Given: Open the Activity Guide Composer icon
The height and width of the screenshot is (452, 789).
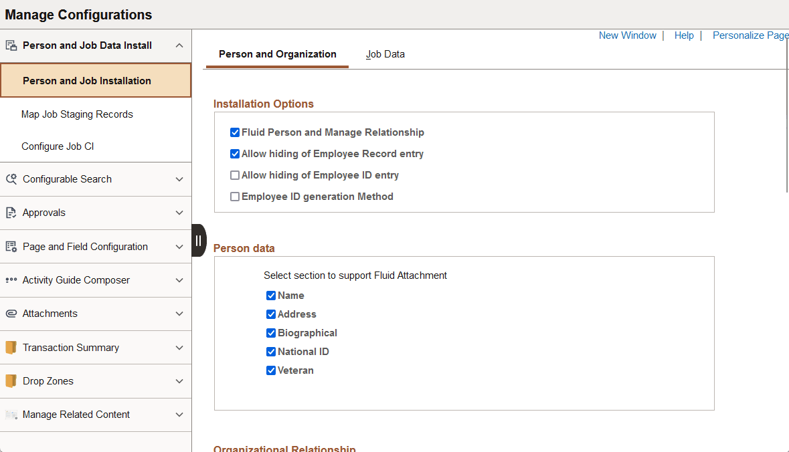Looking at the screenshot, I should point(11,280).
